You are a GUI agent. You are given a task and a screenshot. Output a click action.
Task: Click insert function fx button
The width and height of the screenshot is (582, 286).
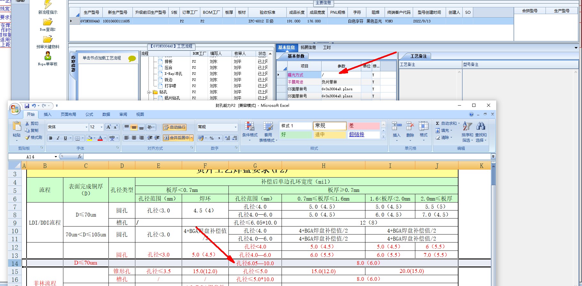80,156
